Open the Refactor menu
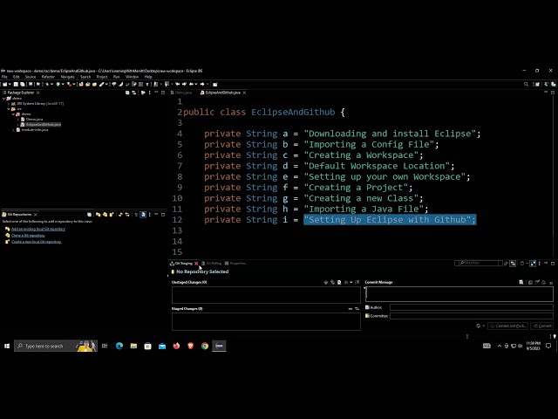This screenshot has width=558, height=419. point(48,77)
